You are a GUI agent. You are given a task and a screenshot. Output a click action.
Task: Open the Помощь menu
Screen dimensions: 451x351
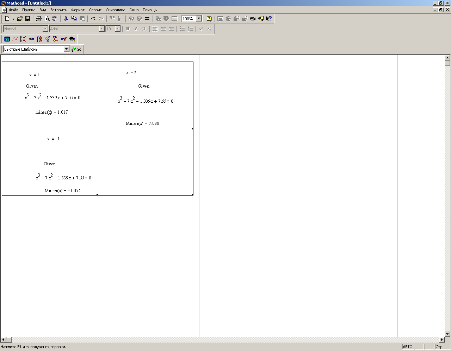pos(150,10)
